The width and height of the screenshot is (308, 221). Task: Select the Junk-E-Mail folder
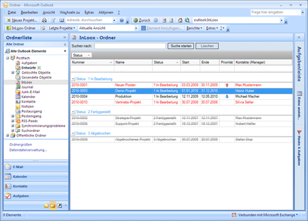[x=30, y=92]
